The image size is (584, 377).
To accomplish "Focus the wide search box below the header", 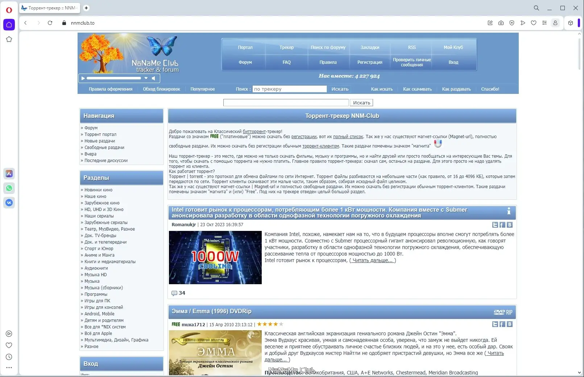I will pyautogui.click(x=286, y=103).
